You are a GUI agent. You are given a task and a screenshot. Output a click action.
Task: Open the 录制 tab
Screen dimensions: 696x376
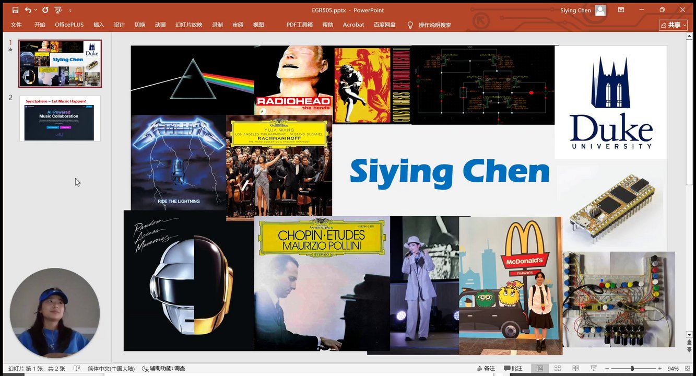(217, 25)
